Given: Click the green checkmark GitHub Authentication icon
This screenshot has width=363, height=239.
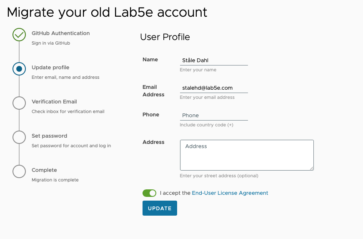Looking at the screenshot, I should [19, 35].
